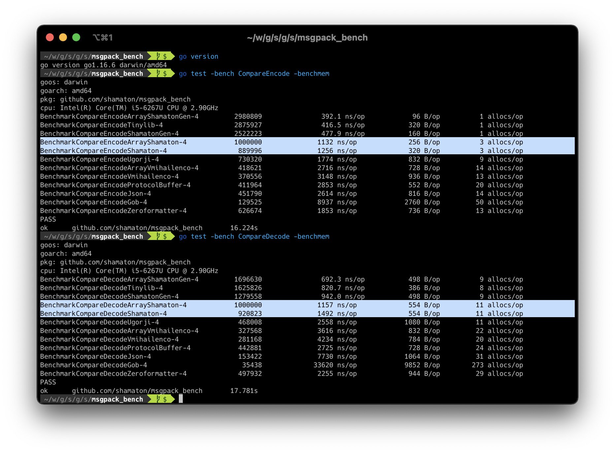Click the BenchmarkCompareEncodeProtocolBuffer-4 row name
615x453 pixels.
[115, 185]
